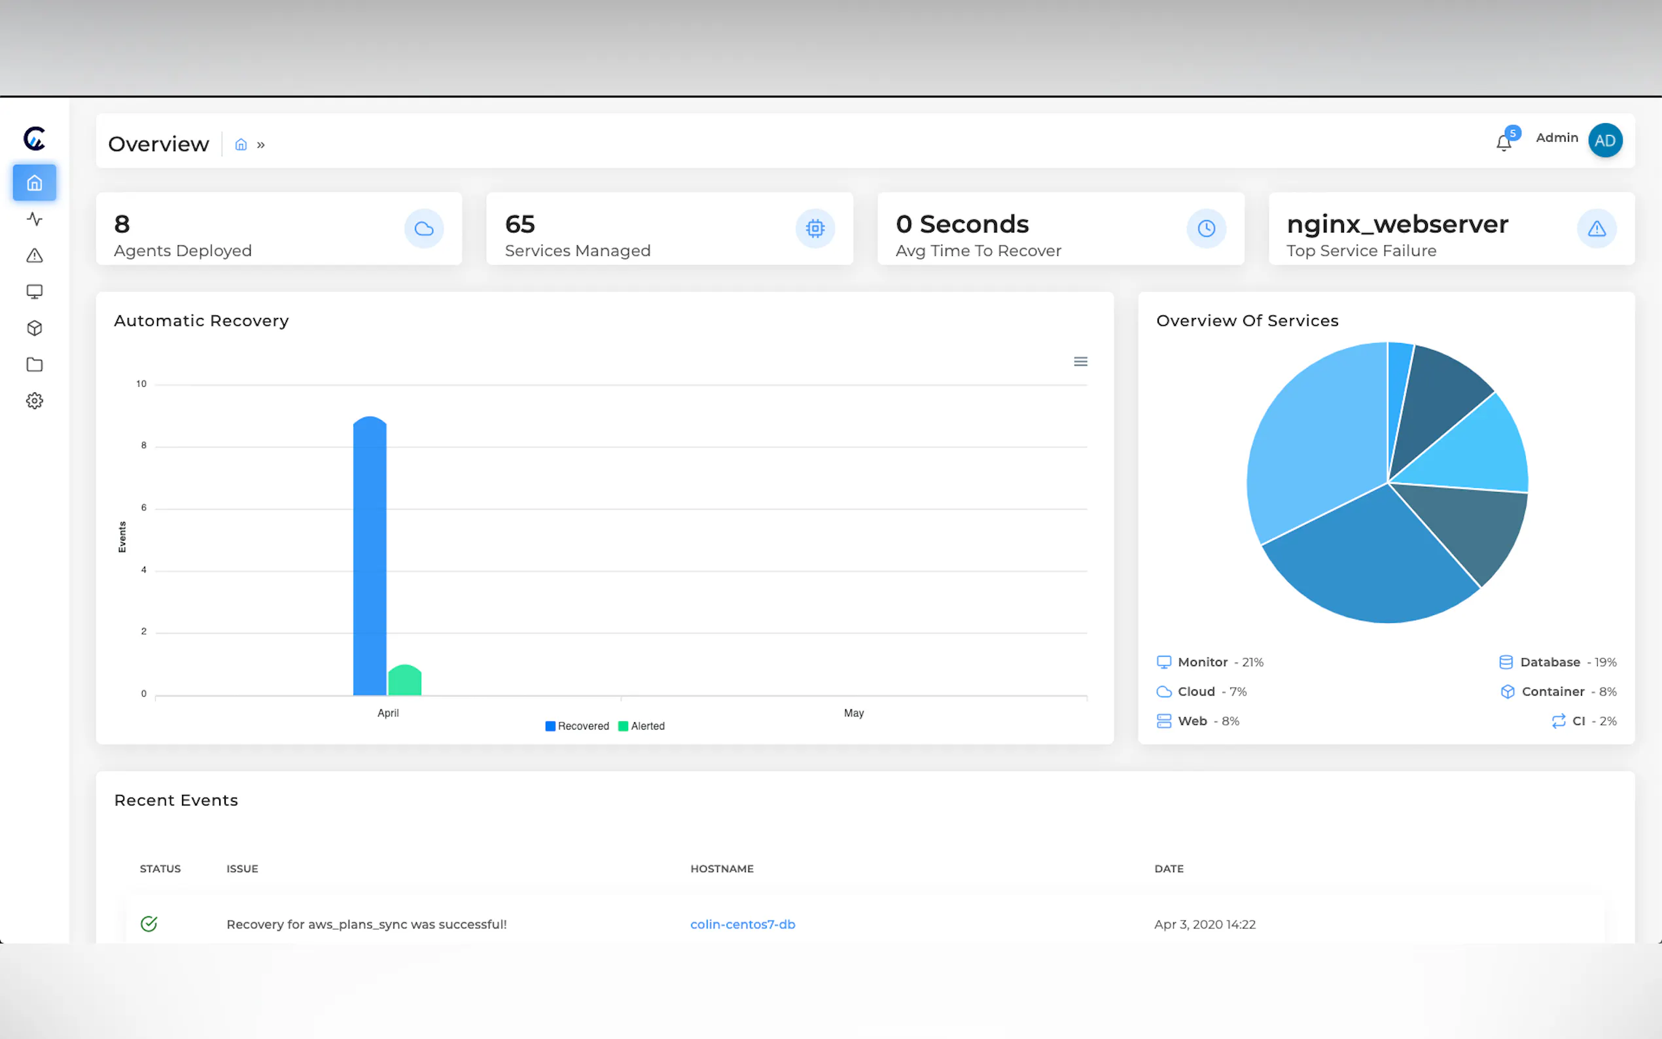
Task: Open the Home dashboard sidebar icon
Action: tap(35, 183)
